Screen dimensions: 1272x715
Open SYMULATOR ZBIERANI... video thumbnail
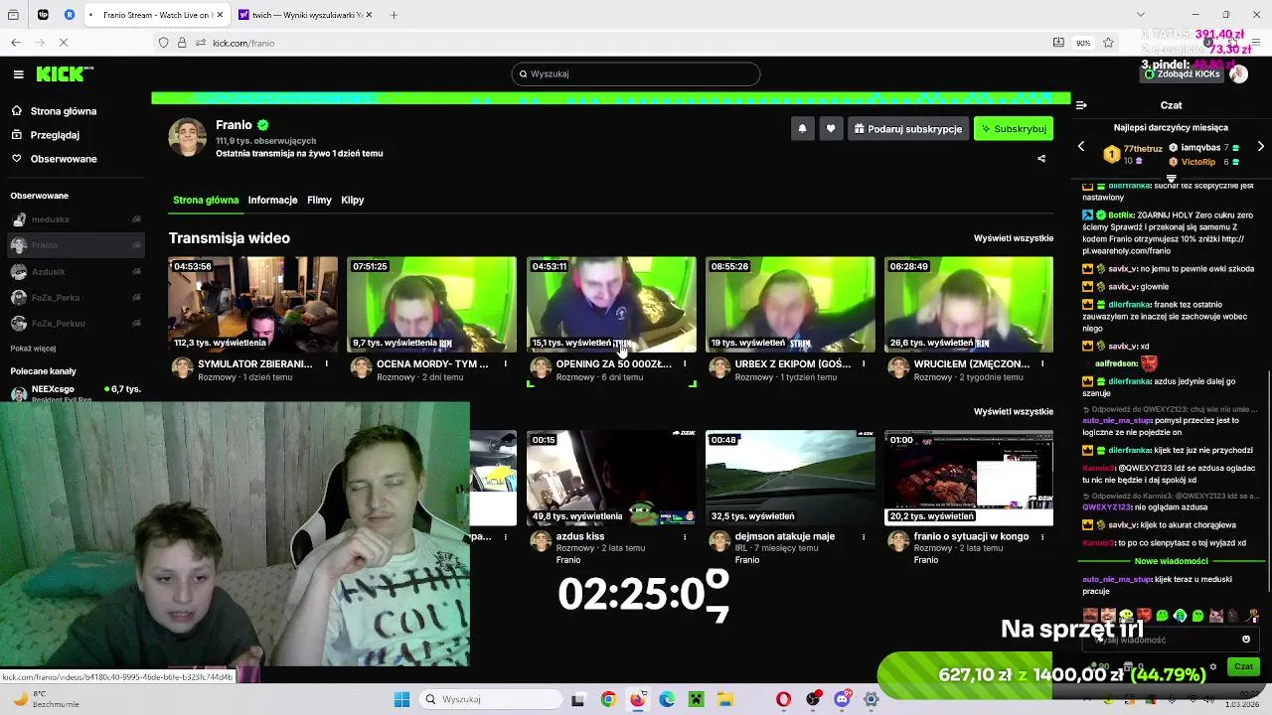(x=252, y=304)
